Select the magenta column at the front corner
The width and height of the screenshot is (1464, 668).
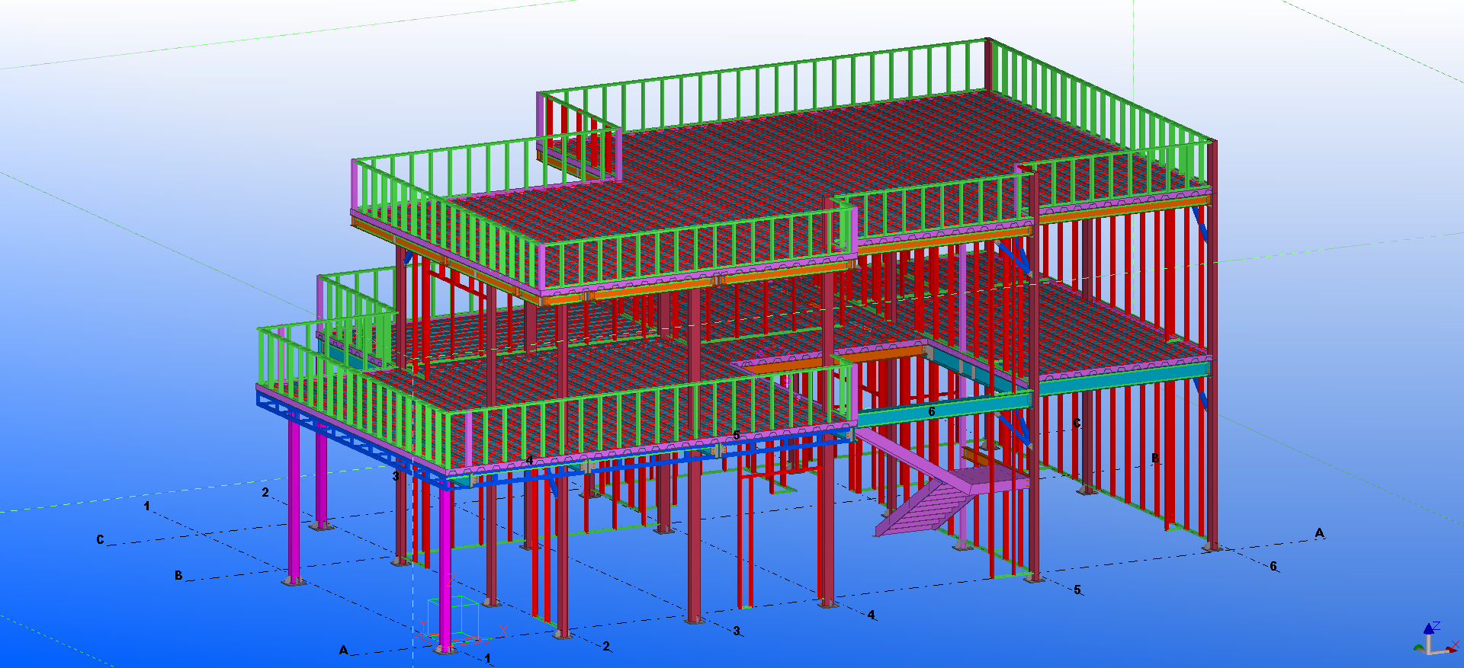[445, 564]
